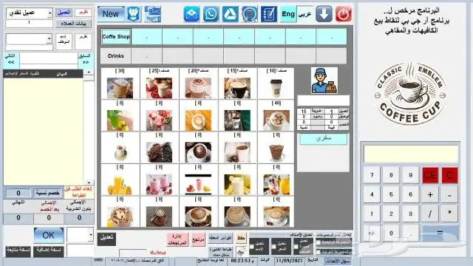Viewport: 473px width, 266px height.
Task: Toggle the sub group name checkbox
Action: [319, 251]
